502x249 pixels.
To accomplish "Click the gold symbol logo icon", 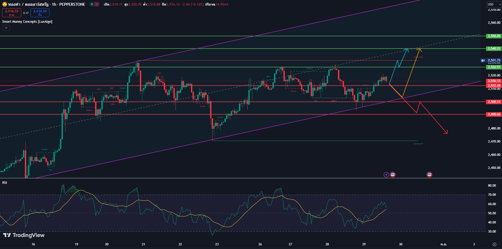I will point(4,4).
